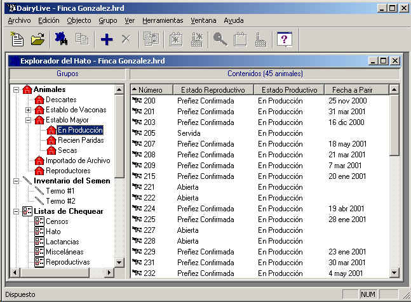This screenshot has height=302, width=411.
Task: Open the Archivo menu
Action: [19, 20]
